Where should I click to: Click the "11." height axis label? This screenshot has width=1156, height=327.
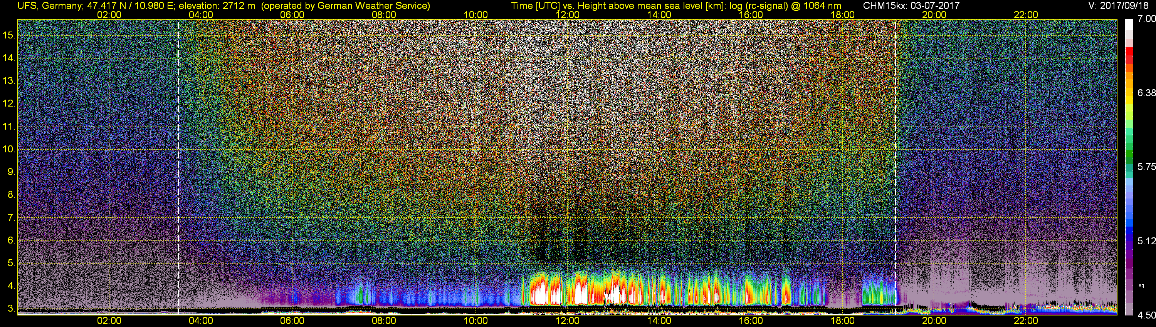(9, 127)
